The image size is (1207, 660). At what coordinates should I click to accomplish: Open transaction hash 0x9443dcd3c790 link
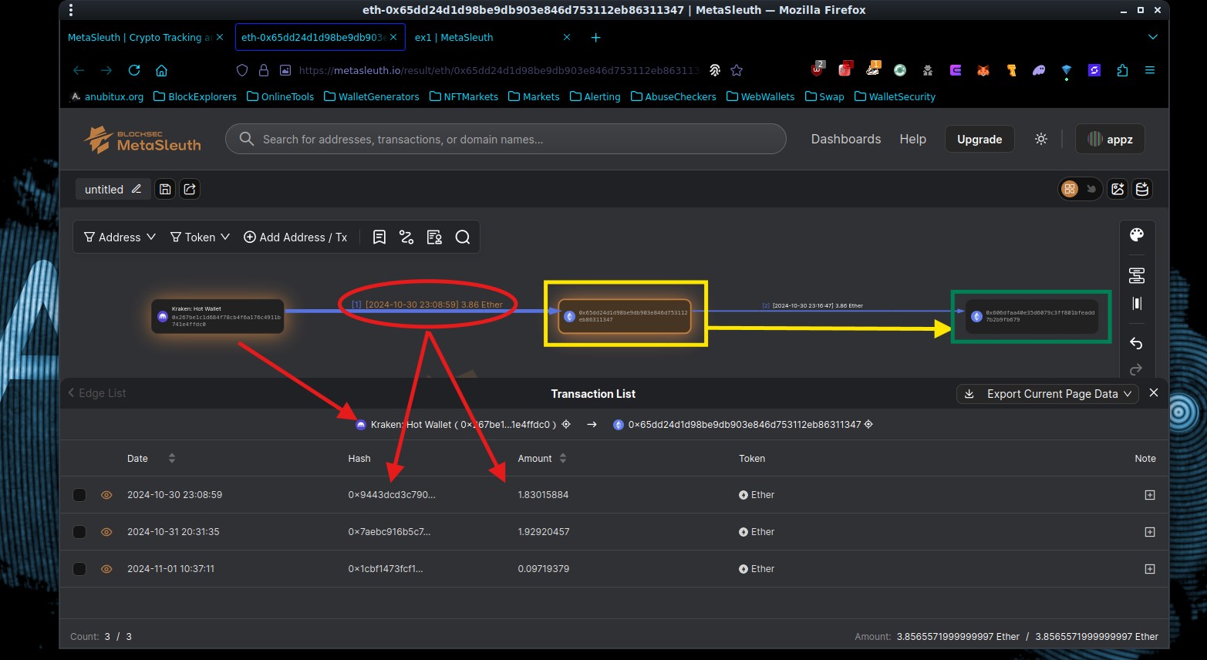392,495
